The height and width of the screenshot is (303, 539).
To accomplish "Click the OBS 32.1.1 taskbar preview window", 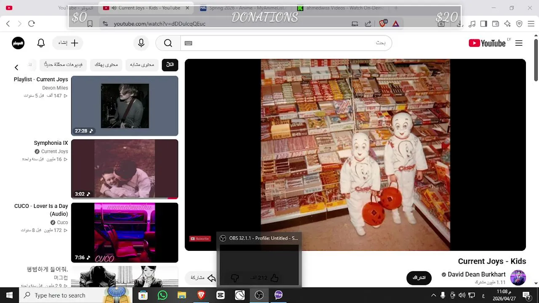I will pos(259,260).
